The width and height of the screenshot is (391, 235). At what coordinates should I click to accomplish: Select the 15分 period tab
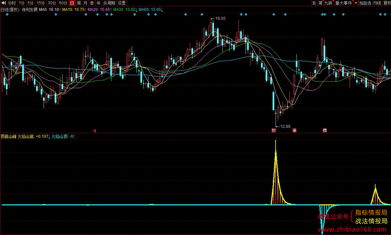41,3
